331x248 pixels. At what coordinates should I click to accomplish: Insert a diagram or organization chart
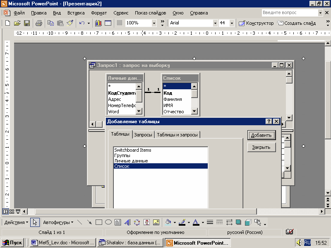point(137,222)
